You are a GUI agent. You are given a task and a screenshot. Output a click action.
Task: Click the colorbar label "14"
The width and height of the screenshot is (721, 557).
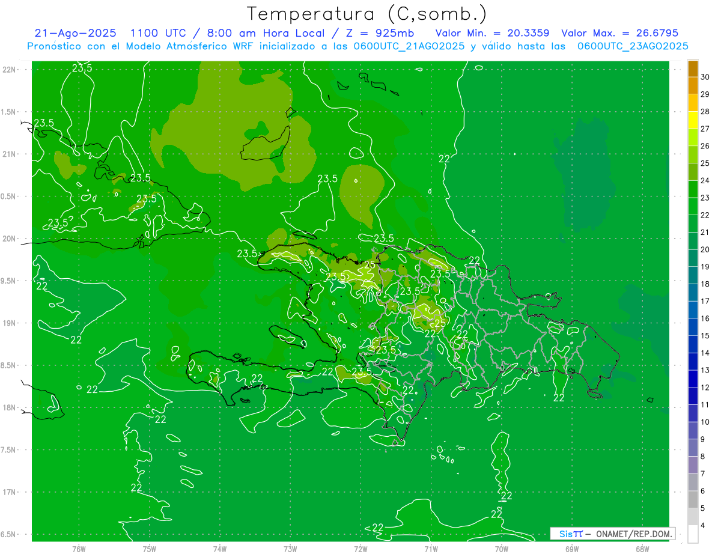coord(705,353)
